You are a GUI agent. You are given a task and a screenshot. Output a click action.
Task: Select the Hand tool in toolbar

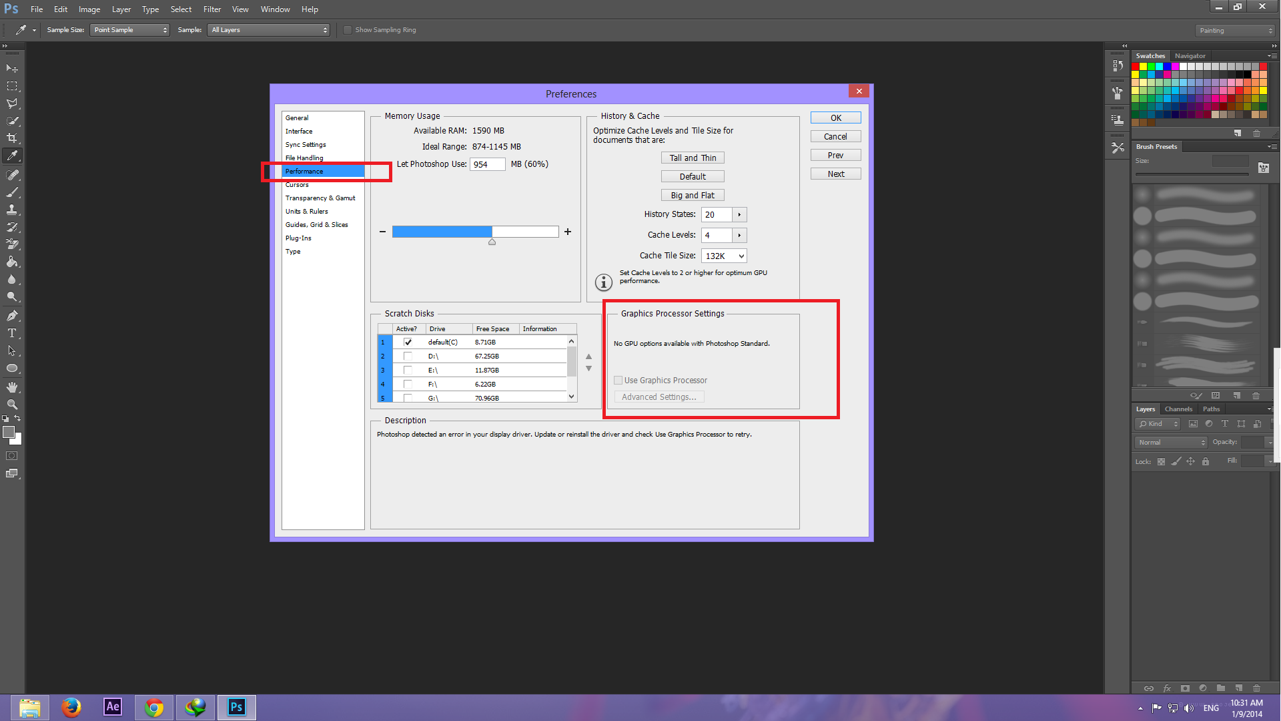coord(12,389)
